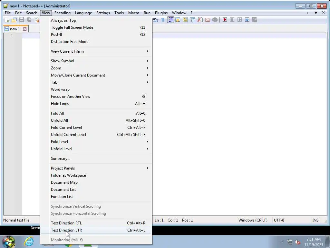Screen dimensions: 330x248
Task: Click the Document List toolbar icon
Action: (x=193, y=20)
